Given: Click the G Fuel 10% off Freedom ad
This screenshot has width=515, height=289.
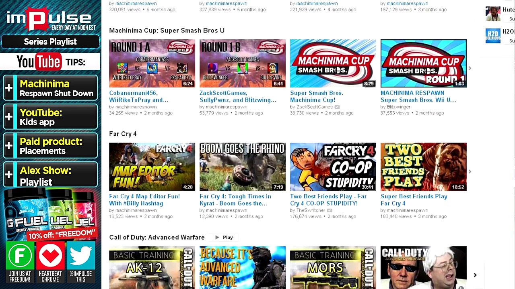Looking at the screenshot, I should coord(50,215).
